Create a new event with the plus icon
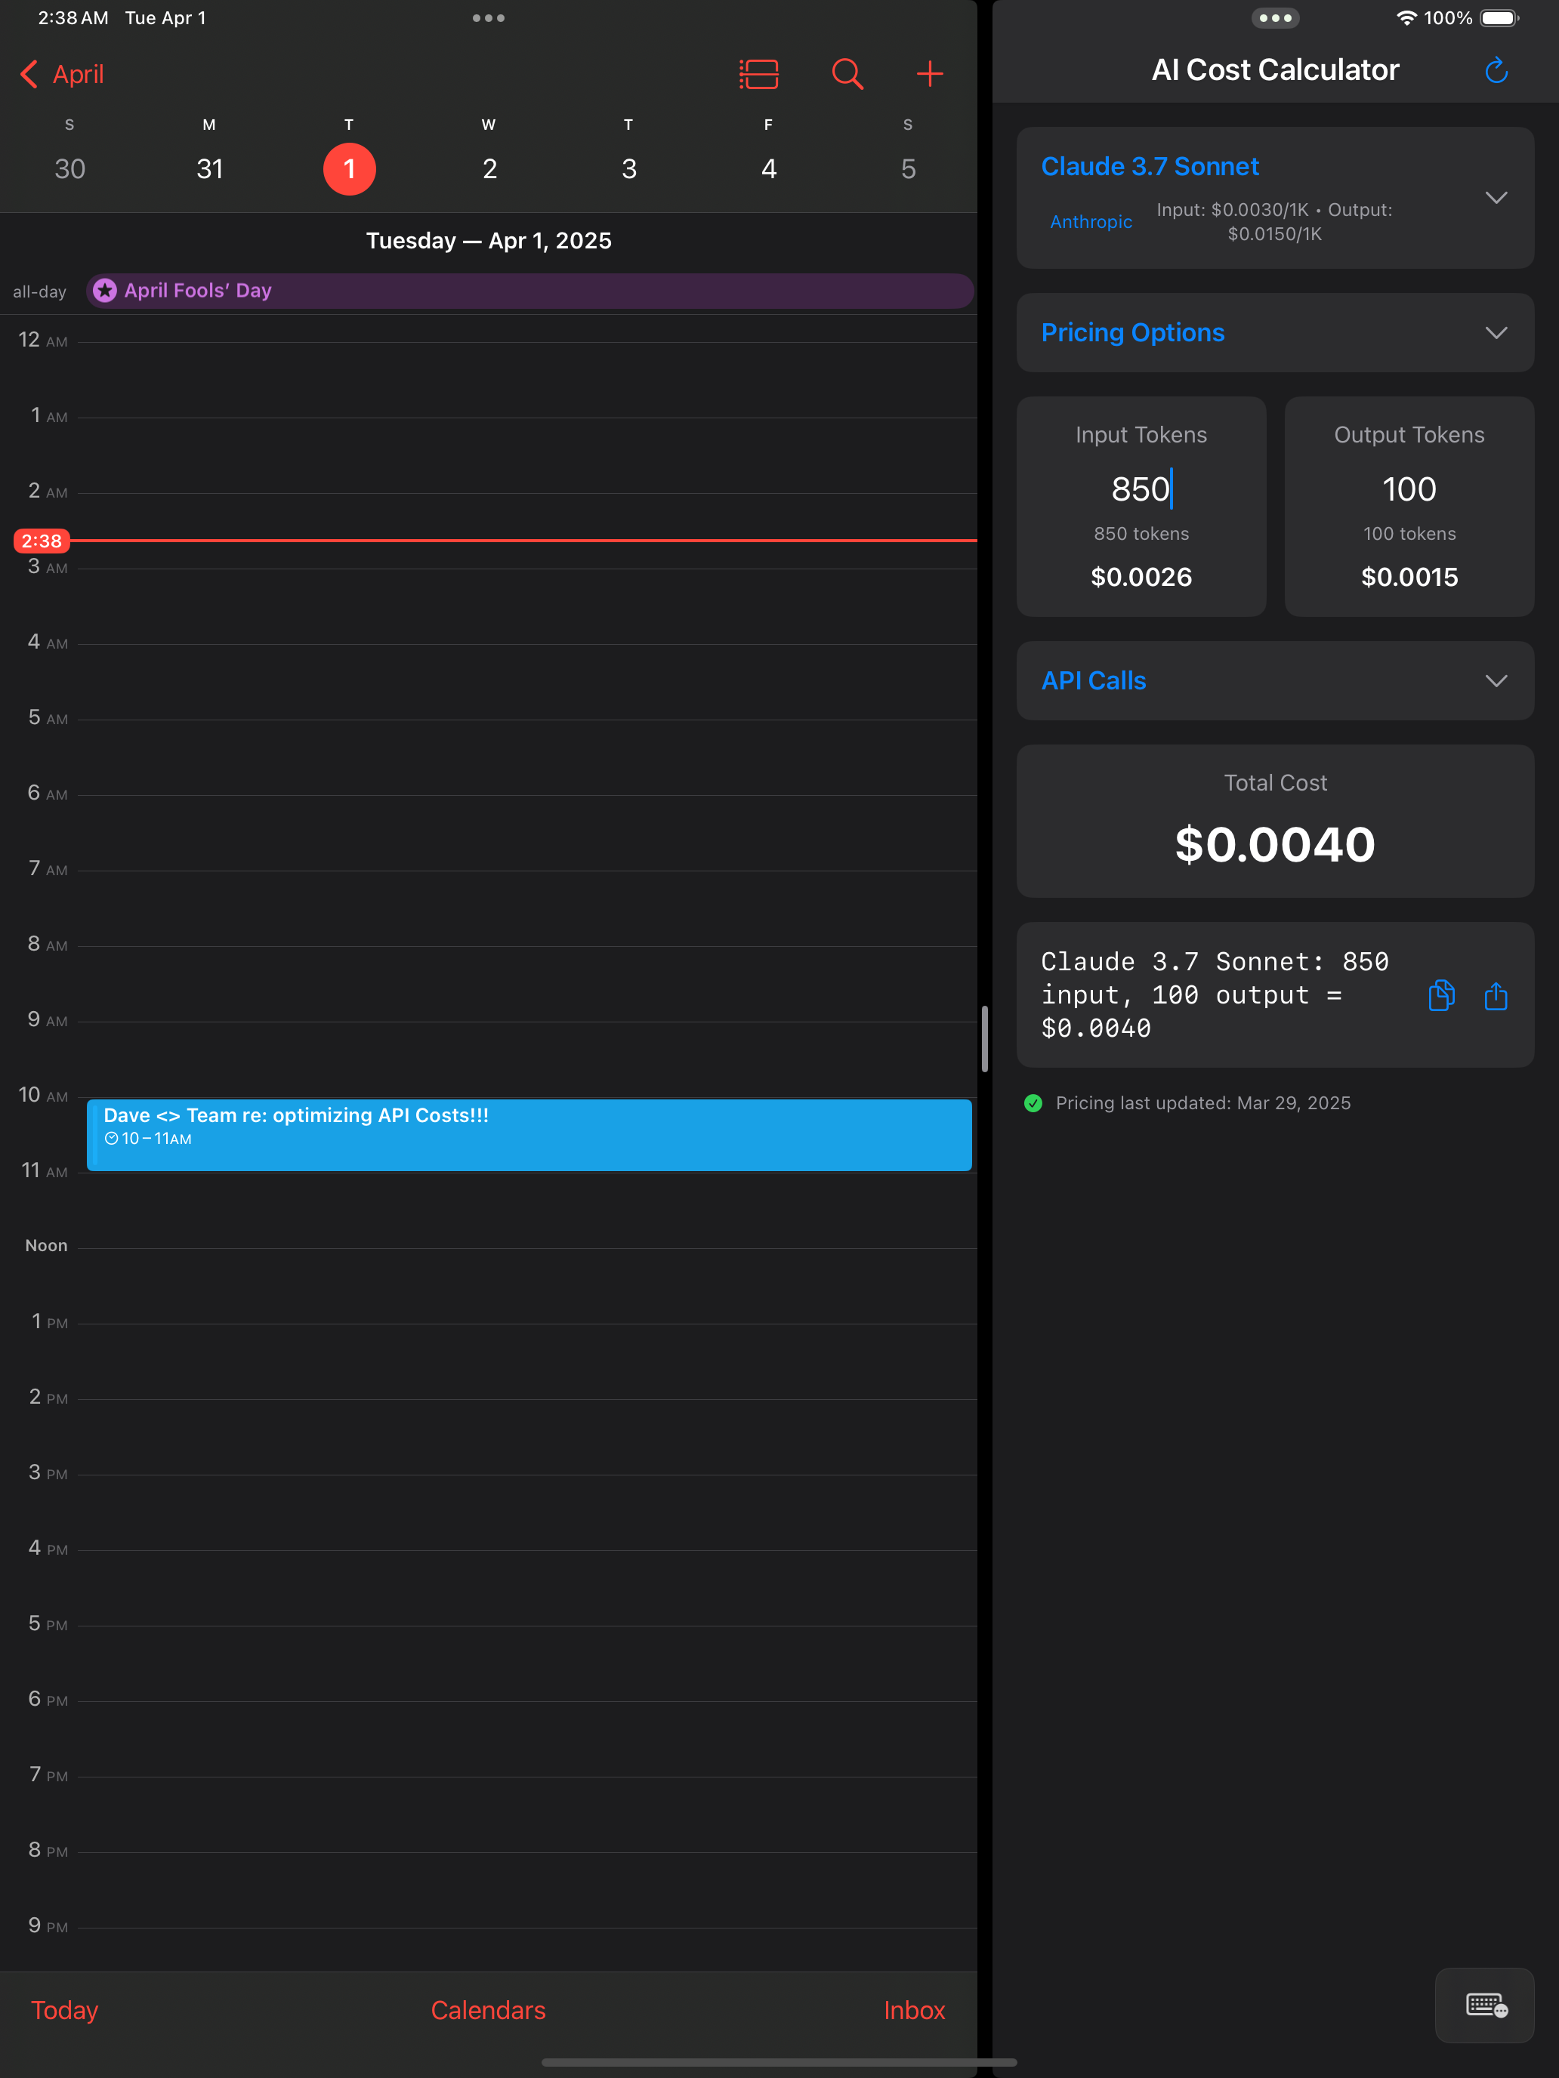The image size is (1559, 2078). [929, 73]
